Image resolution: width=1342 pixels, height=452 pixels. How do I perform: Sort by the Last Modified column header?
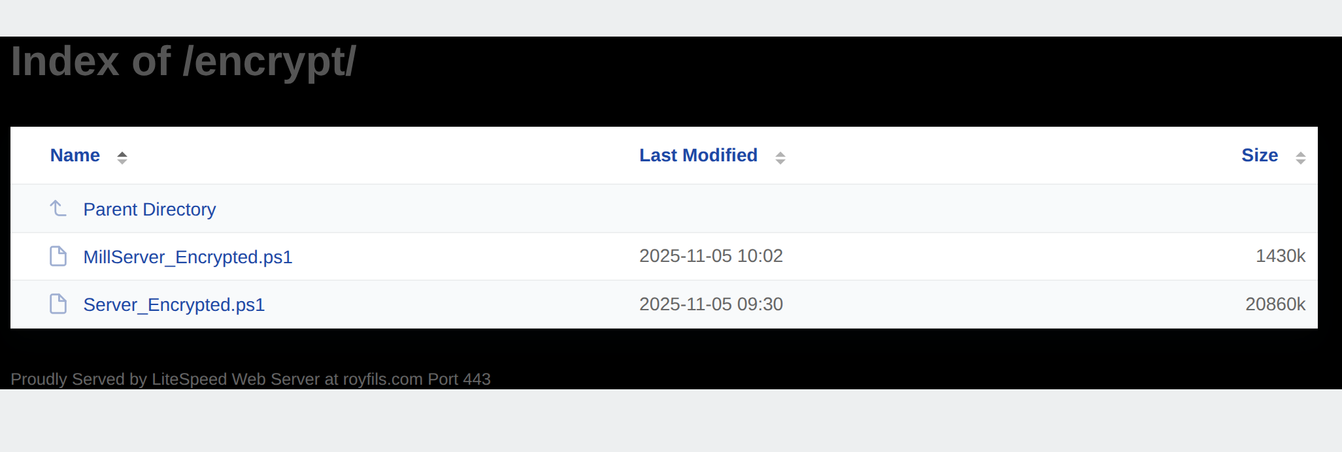pos(698,155)
